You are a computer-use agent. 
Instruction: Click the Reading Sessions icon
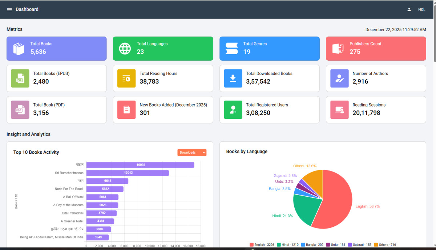click(339, 110)
